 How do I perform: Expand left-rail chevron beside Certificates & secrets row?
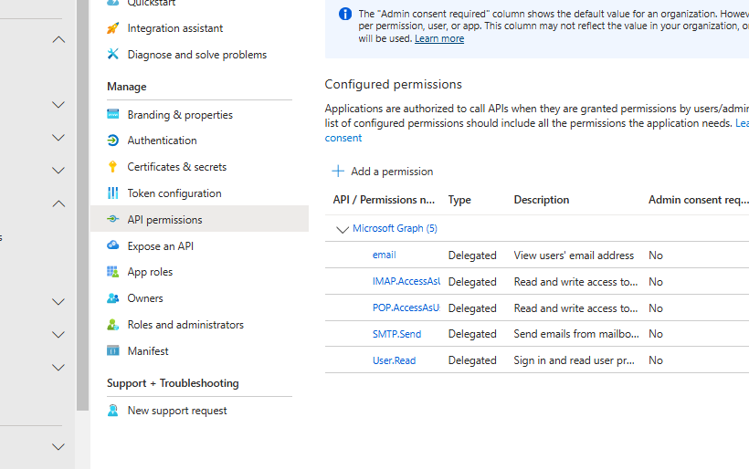point(58,171)
